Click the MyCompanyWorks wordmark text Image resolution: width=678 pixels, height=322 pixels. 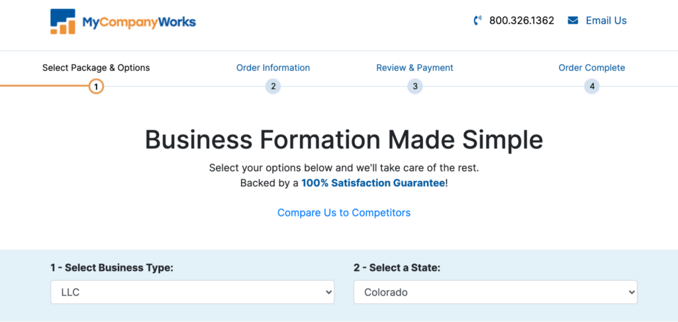139,22
